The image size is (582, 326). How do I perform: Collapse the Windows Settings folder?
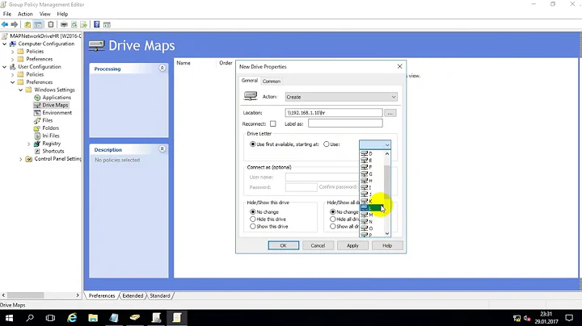coord(21,90)
